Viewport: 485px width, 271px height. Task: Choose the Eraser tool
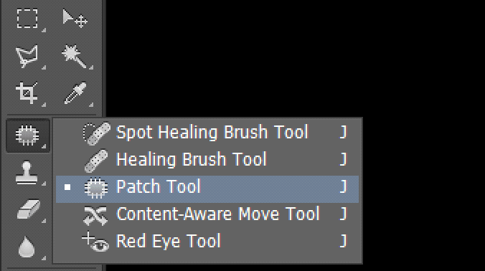click(x=28, y=209)
